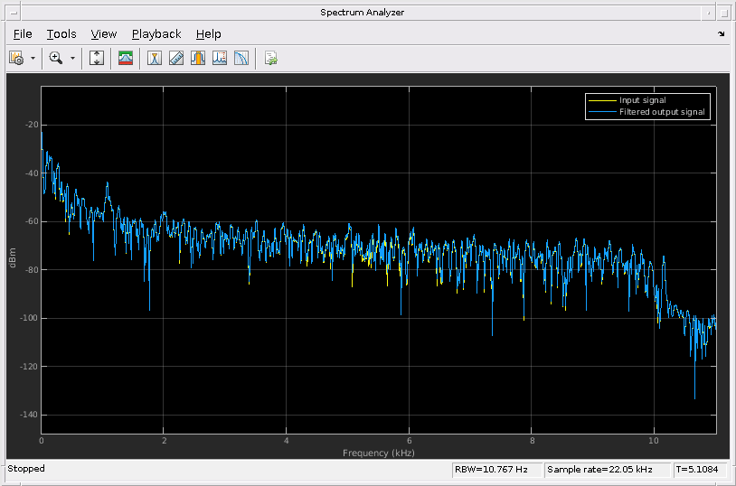
Task: Toggle Input signal trace in legend
Action: coord(642,99)
